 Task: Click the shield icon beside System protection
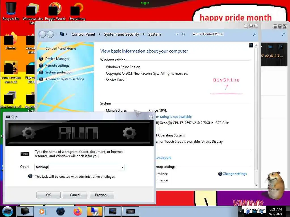click(41, 72)
